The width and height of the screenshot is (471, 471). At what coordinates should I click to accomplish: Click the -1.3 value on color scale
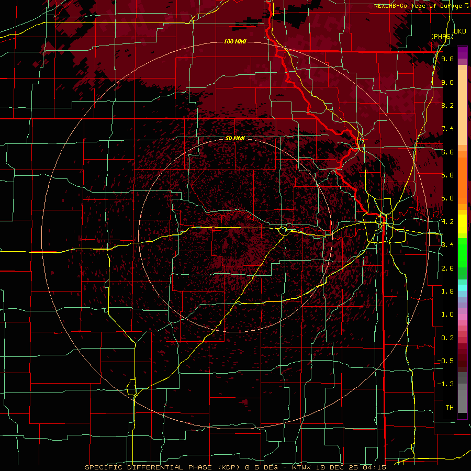pyautogui.click(x=445, y=384)
